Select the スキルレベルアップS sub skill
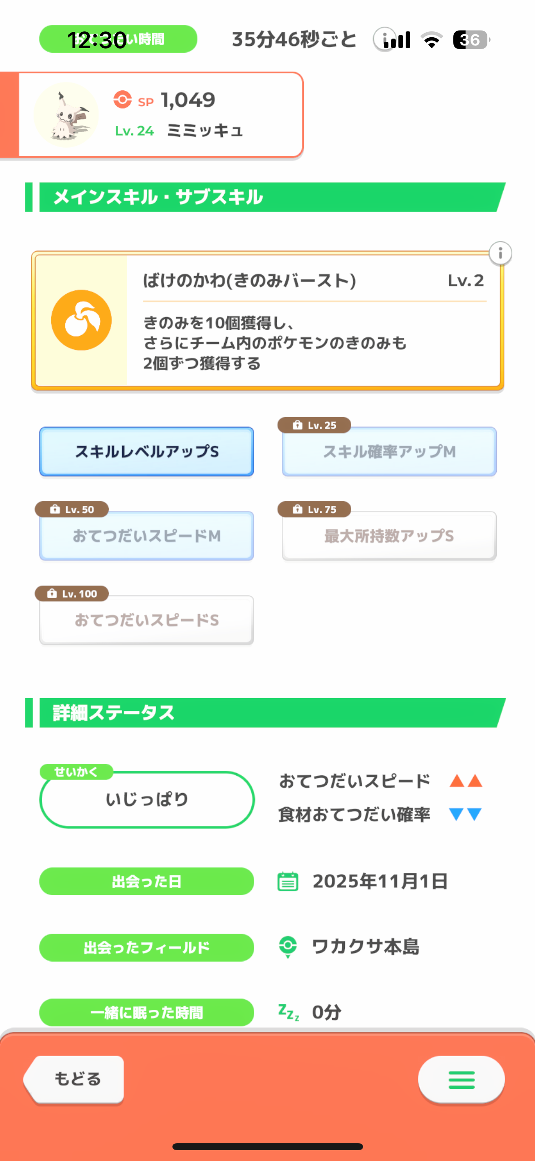535x1161 pixels. pyautogui.click(x=147, y=451)
